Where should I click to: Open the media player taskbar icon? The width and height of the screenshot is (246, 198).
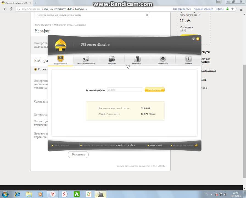40,194
